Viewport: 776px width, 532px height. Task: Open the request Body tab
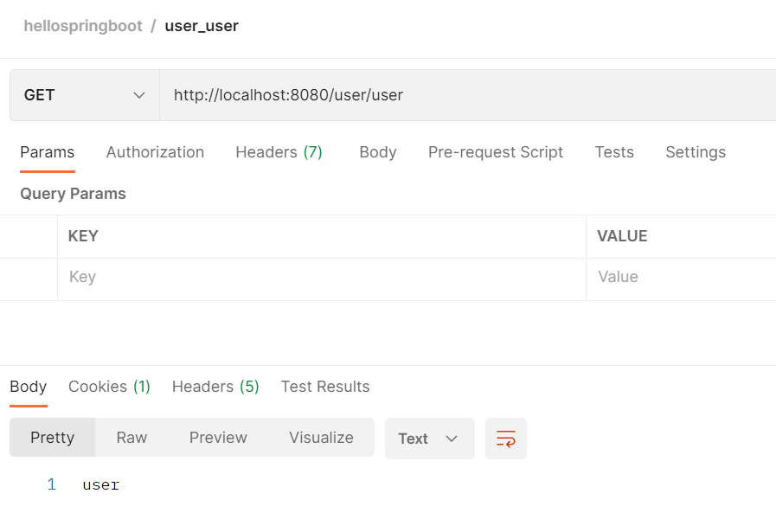[378, 152]
